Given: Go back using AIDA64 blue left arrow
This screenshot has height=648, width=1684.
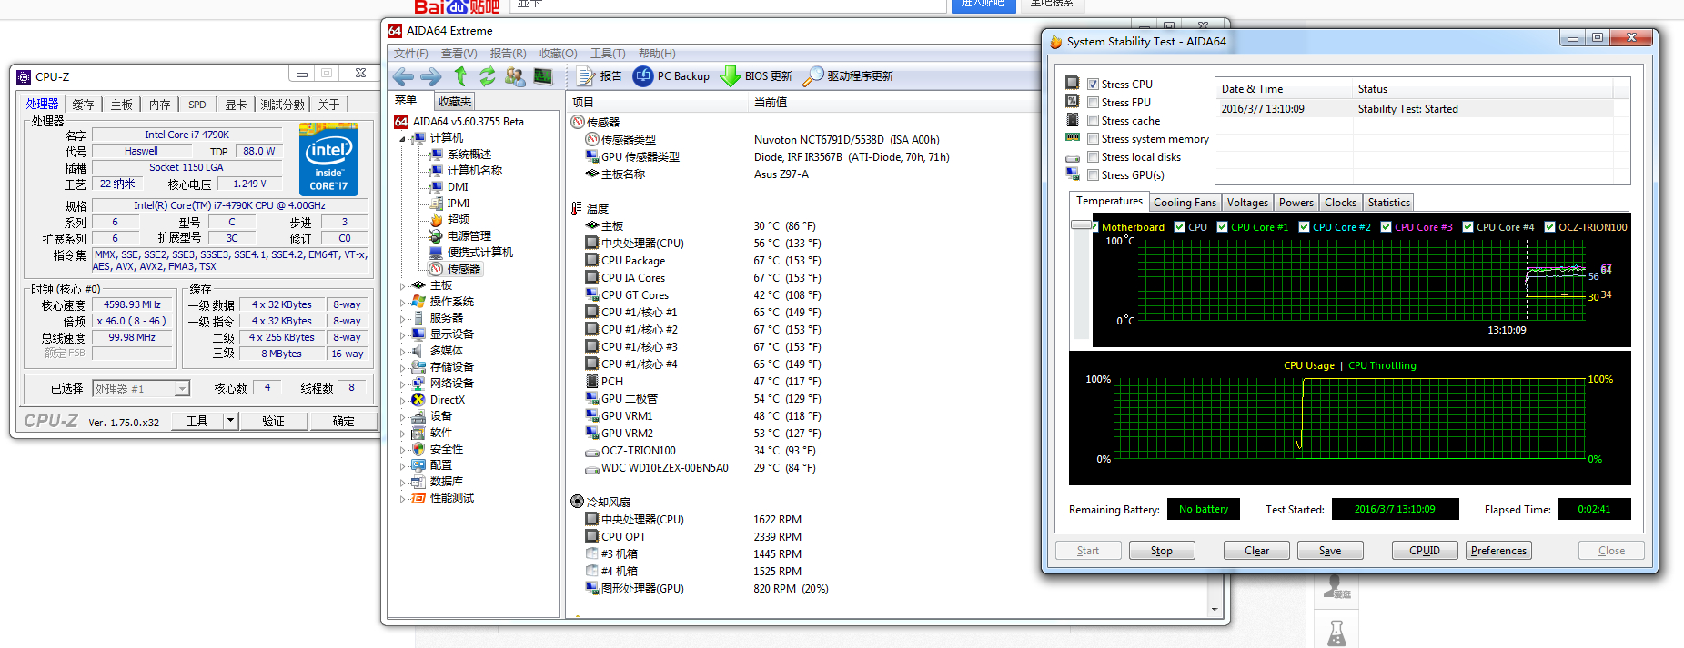Looking at the screenshot, I should (404, 76).
